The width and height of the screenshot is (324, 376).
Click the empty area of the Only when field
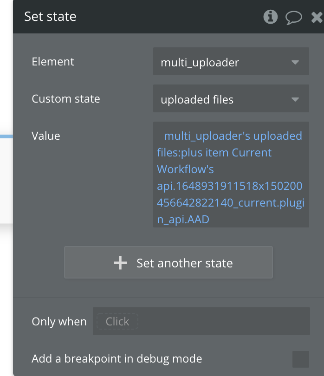coord(223,321)
